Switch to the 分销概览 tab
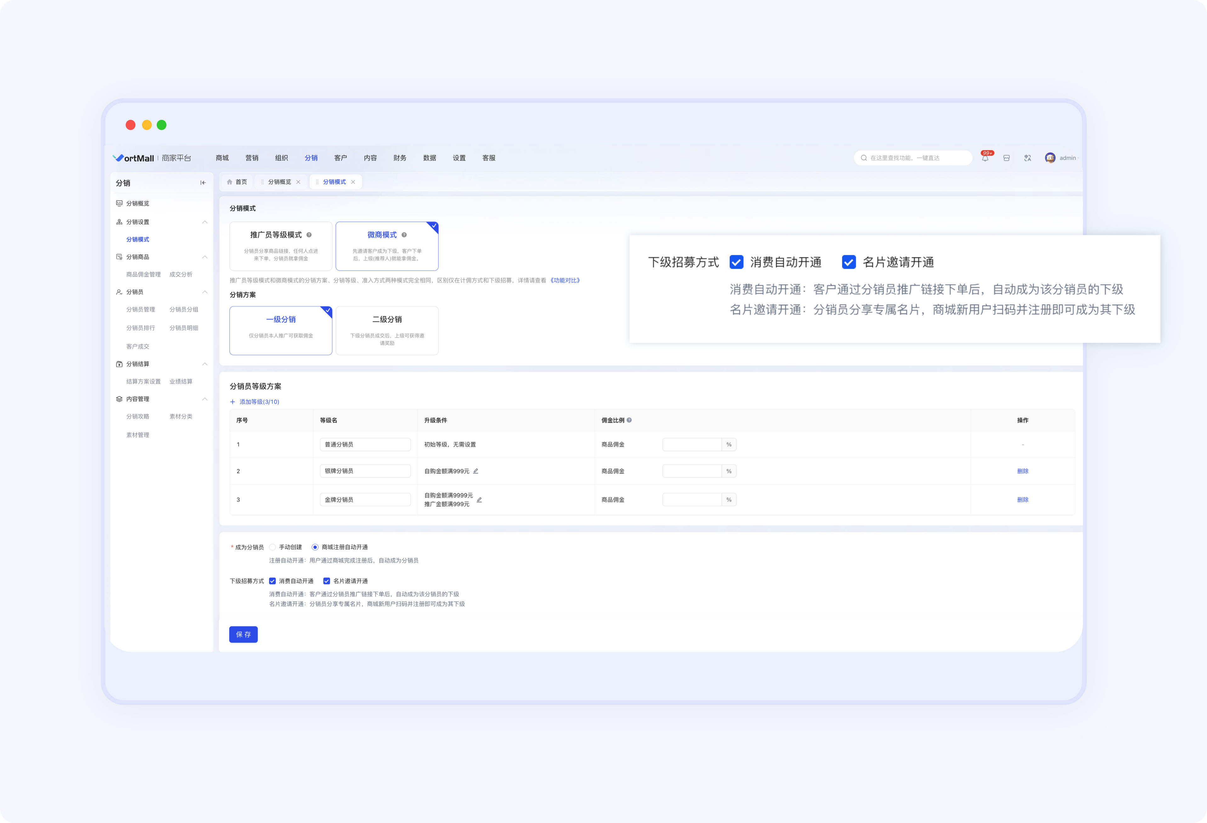Viewport: 1207px width, 823px height. [280, 182]
